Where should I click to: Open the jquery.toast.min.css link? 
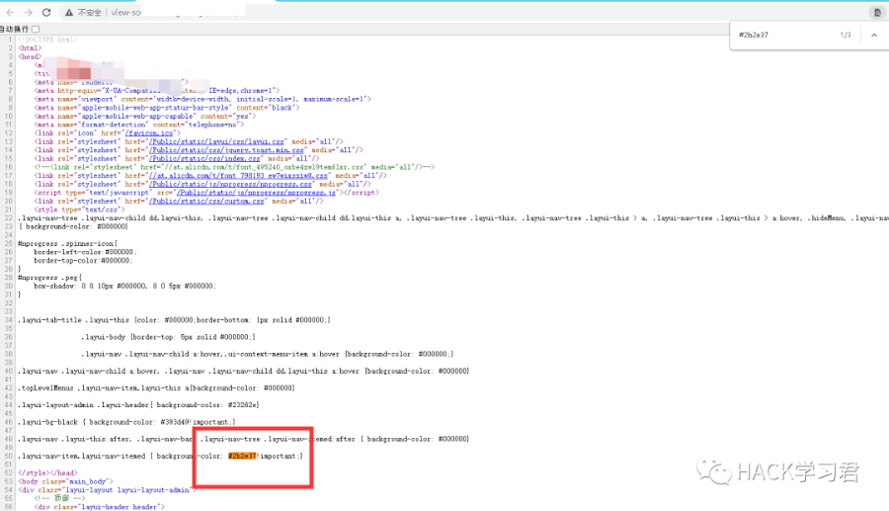pos(227,150)
